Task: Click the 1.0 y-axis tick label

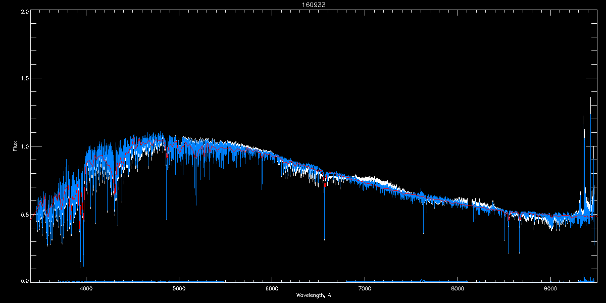Action: (x=24, y=146)
